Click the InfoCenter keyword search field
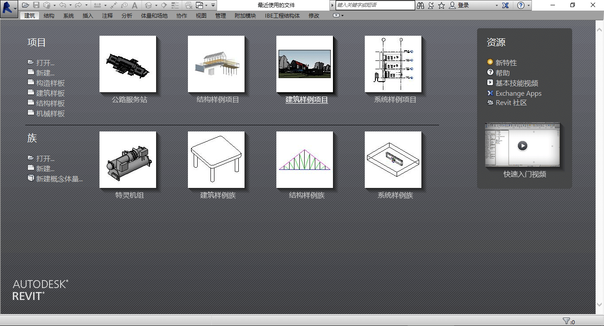This screenshot has width=604, height=326. 375,5
